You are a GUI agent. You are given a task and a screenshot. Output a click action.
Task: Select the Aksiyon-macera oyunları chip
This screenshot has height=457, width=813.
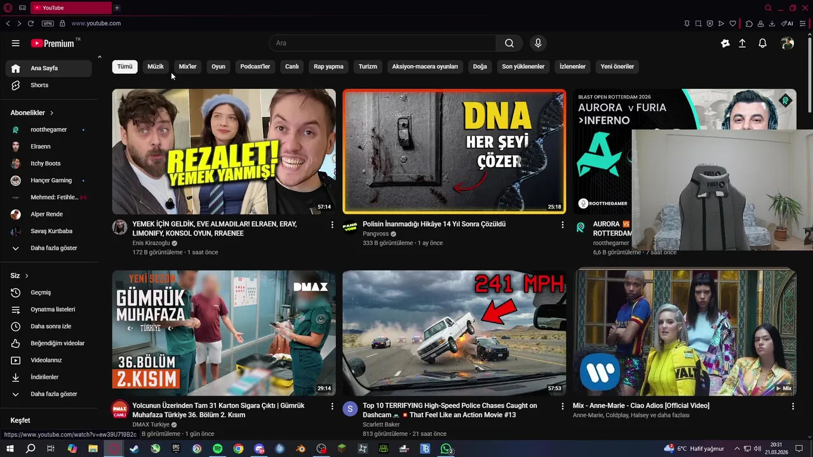click(425, 67)
